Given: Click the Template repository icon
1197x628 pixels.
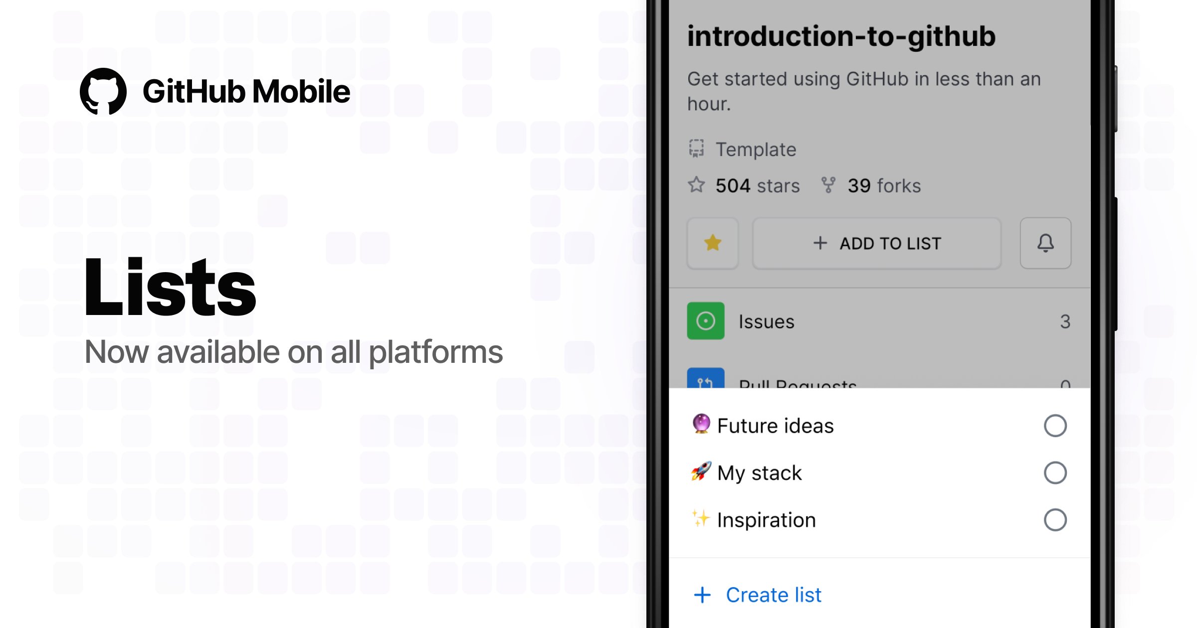Looking at the screenshot, I should point(696,149).
